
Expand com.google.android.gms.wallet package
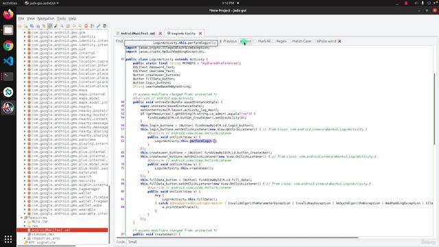point(25,193)
